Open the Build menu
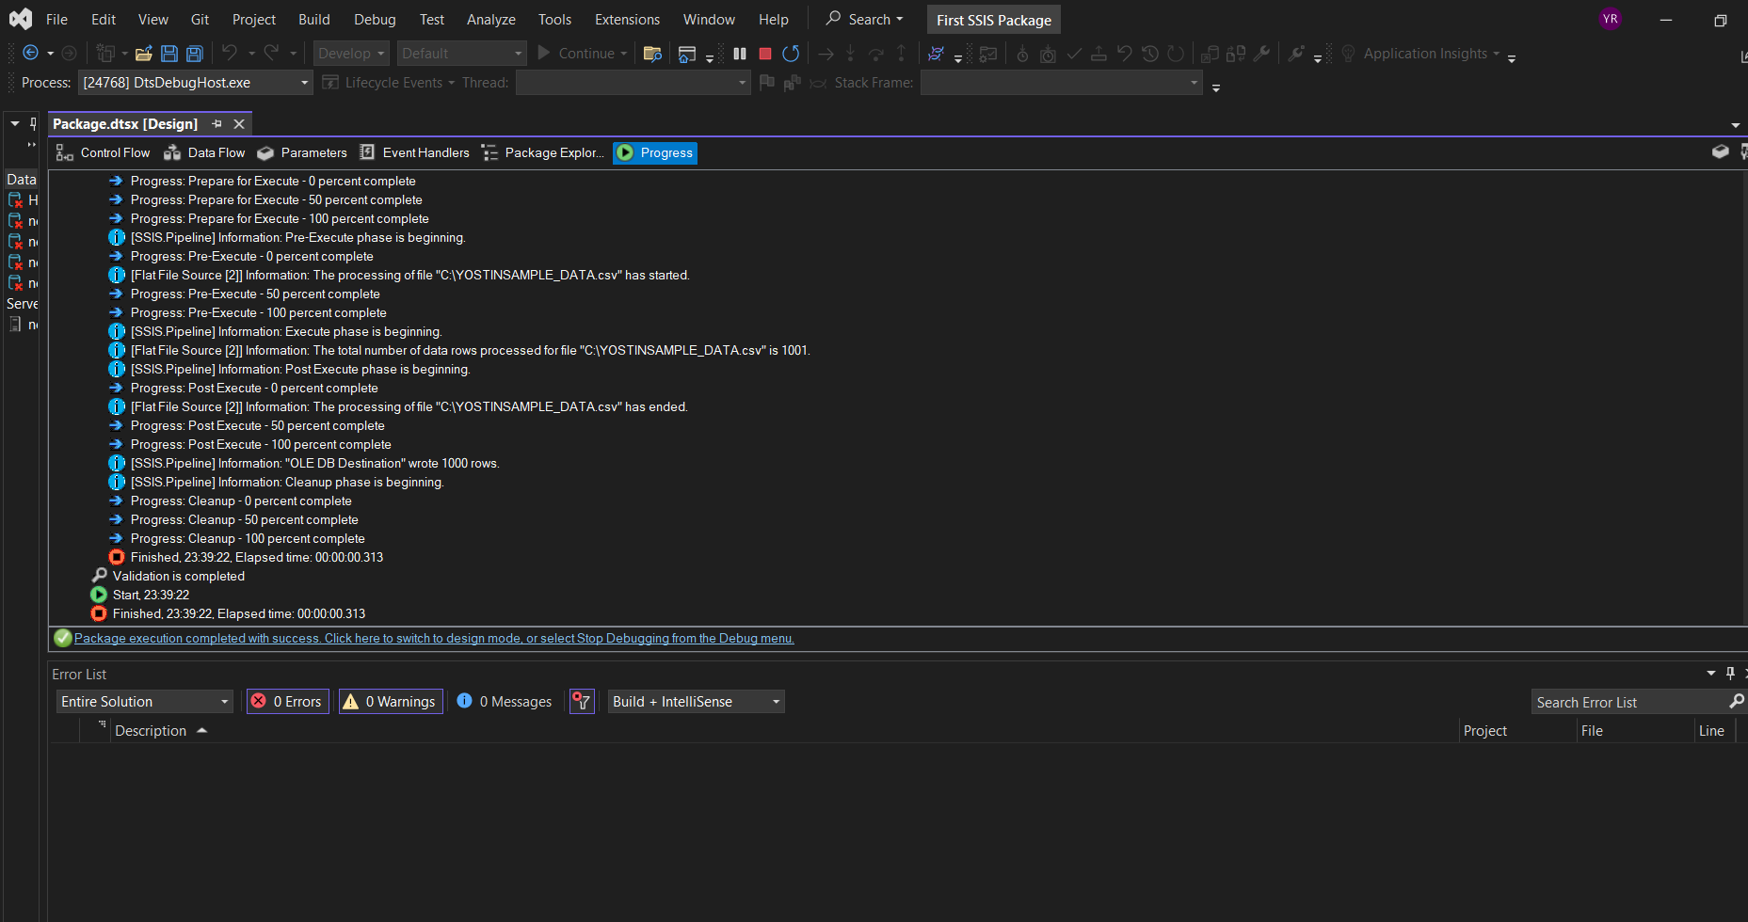1748x922 pixels. point(313,19)
